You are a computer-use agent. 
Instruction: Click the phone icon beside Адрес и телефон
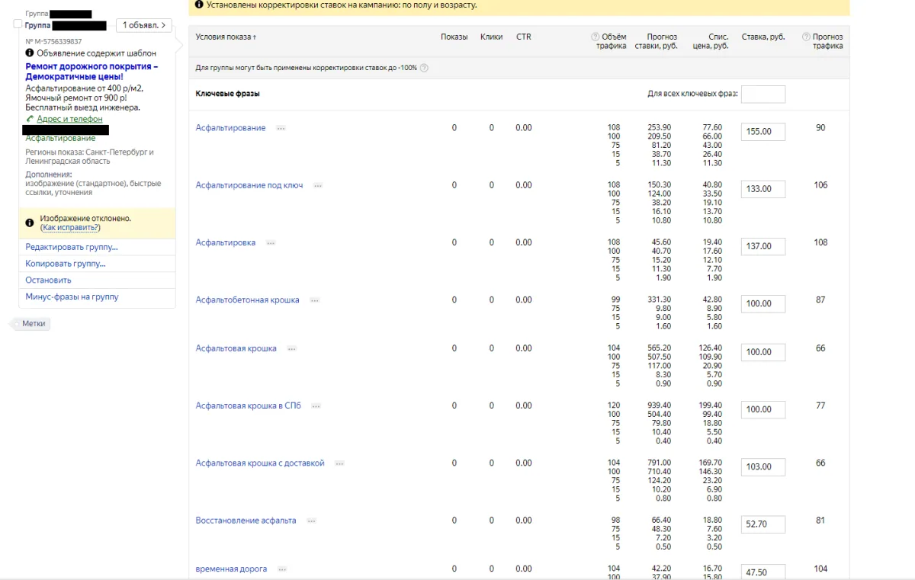click(x=30, y=119)
